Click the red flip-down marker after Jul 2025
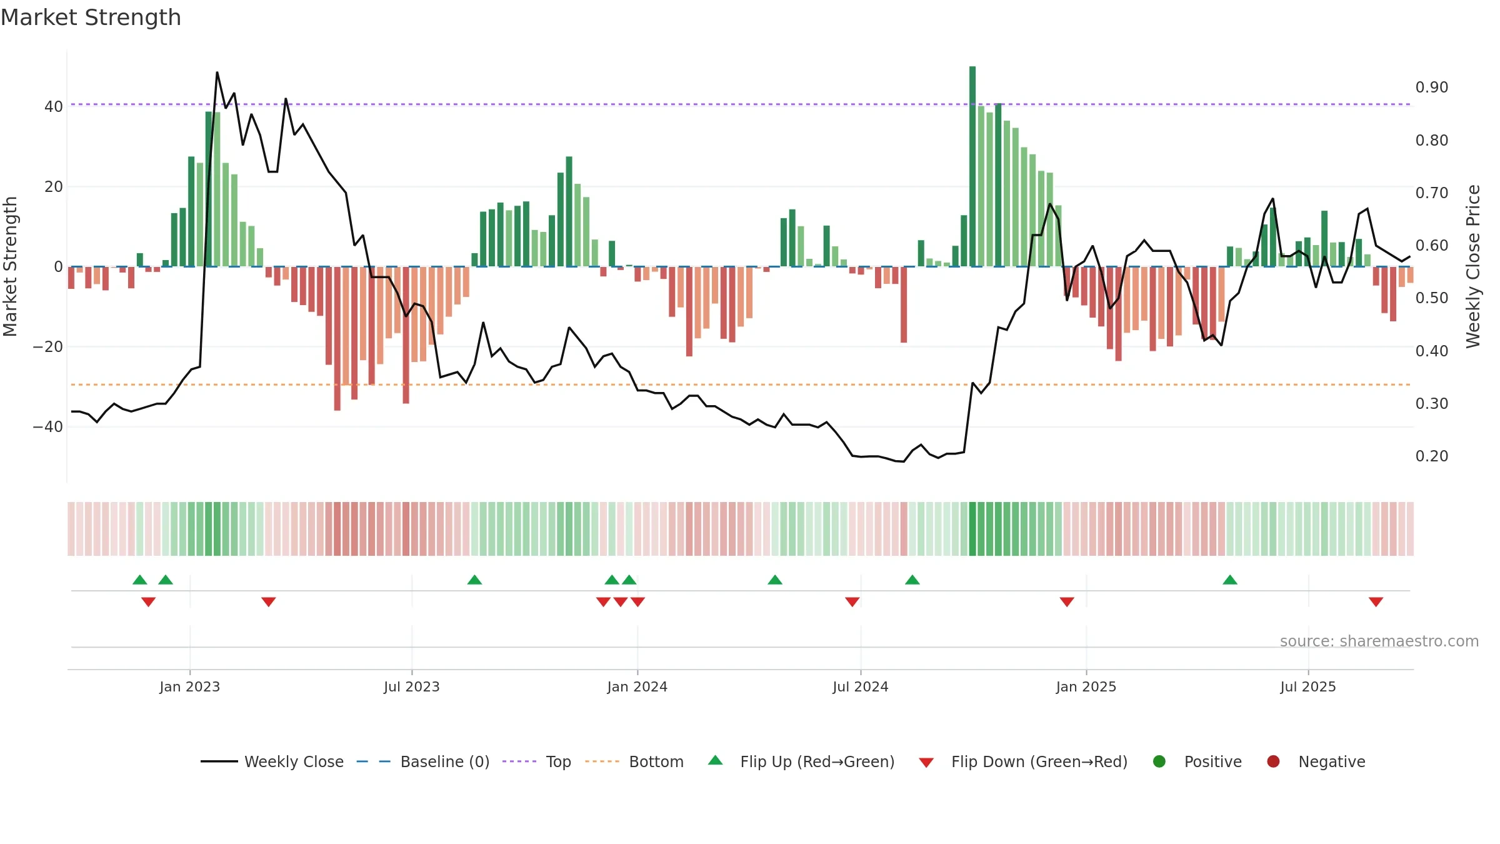Screen dimensions: 1500x844 (1376, 602)
